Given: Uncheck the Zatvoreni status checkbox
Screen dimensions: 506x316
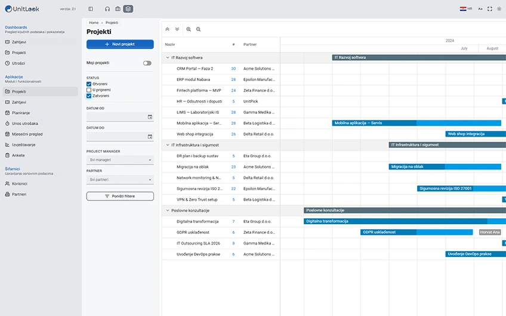Looking at the screenshot, I should 89,96.
